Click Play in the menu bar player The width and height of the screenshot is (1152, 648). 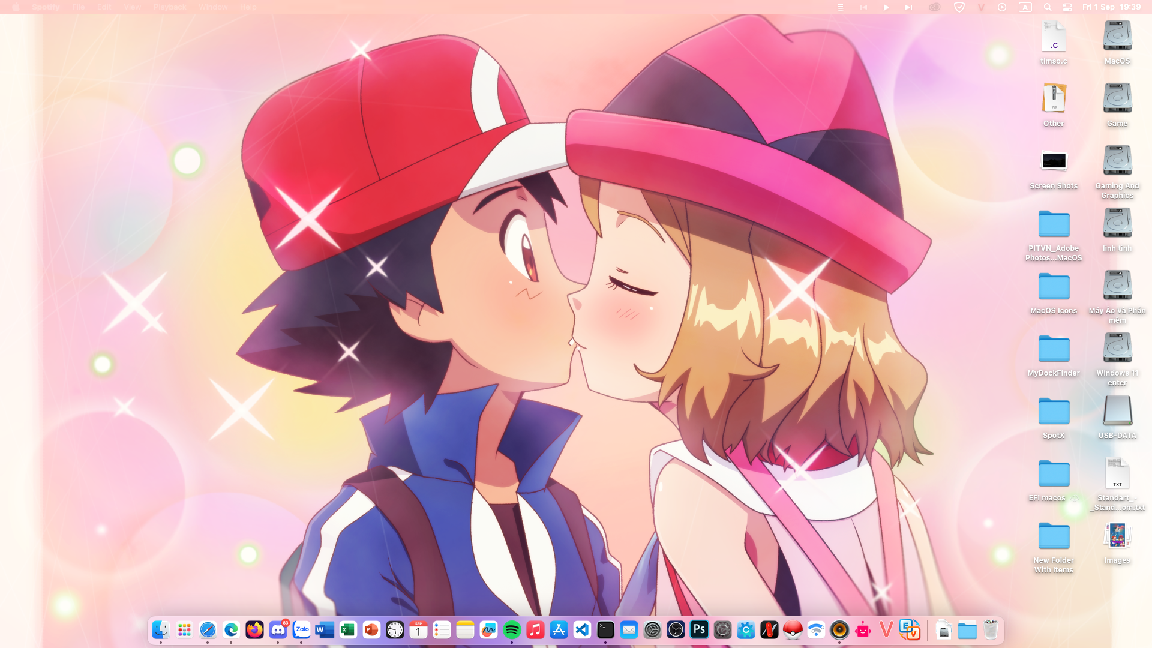886,7
